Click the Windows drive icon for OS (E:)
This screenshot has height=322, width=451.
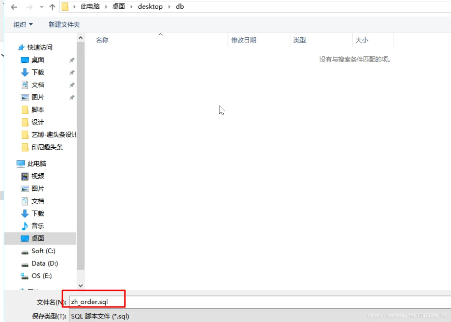tap(25, 276)
